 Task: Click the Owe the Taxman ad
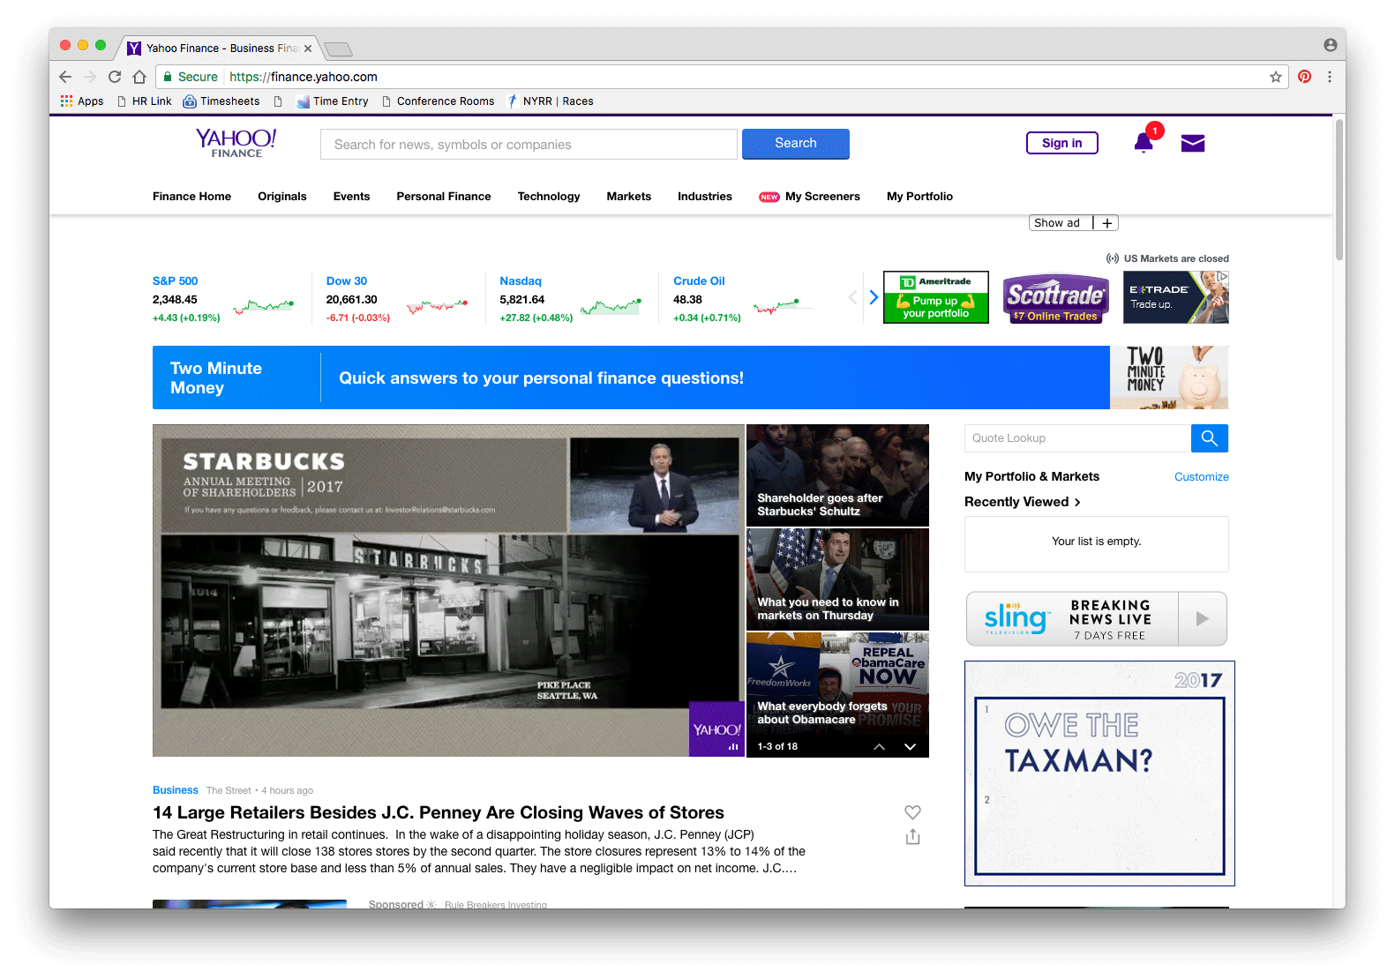click(1099, 773)
